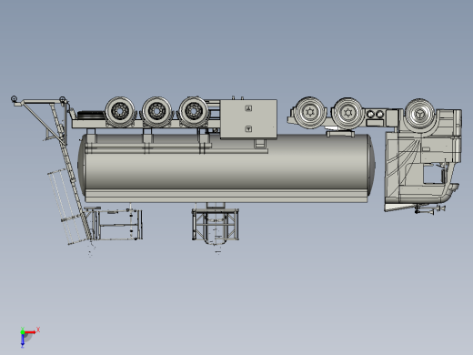Viewport: 473px width, 355px height.
Task: Select the rectangular control box on the tank
Action: click(x=248, y=119)
